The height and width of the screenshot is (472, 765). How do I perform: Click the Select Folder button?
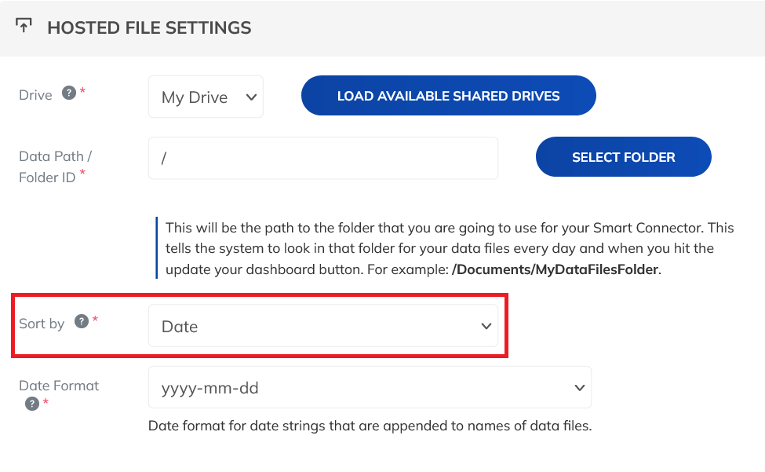tap(624, 157)
